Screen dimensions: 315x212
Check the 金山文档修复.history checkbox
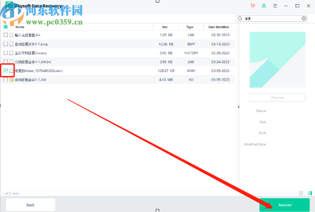pyautogui.click(x=5, y=53)
